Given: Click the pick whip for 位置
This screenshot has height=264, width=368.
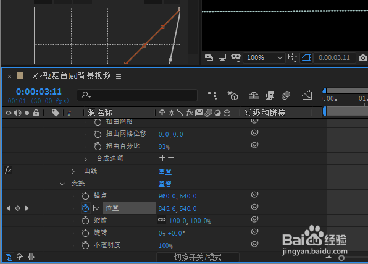Looking at the screenshot, I should click(254, 207).
